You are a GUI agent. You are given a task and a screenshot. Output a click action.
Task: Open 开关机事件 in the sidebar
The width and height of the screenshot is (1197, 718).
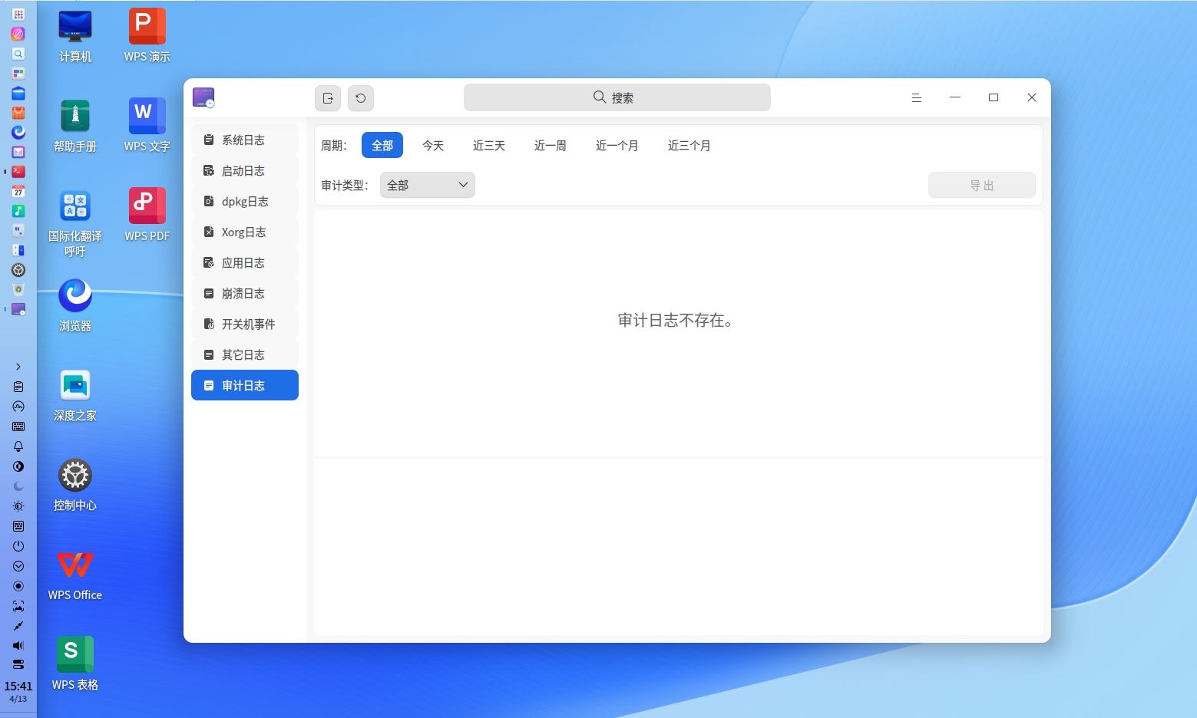tap(245, 324)
